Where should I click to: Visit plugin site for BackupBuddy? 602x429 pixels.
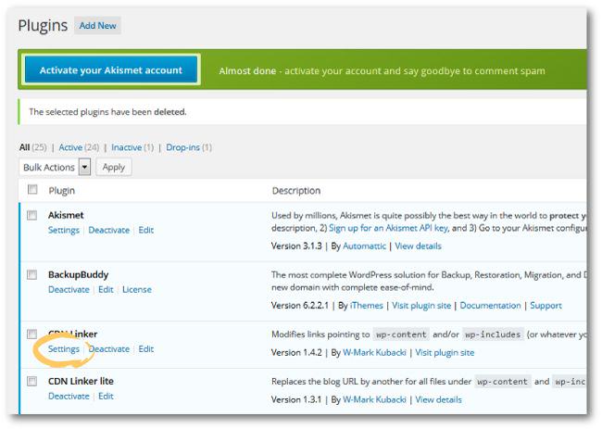[x=421, y=306]
